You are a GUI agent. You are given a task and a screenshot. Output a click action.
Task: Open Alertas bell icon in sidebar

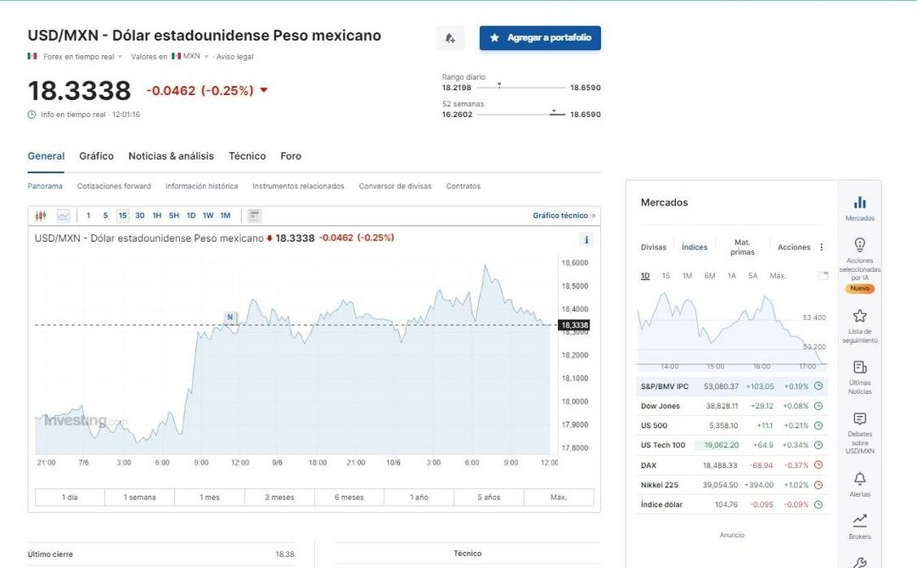[x=859, y=479]
